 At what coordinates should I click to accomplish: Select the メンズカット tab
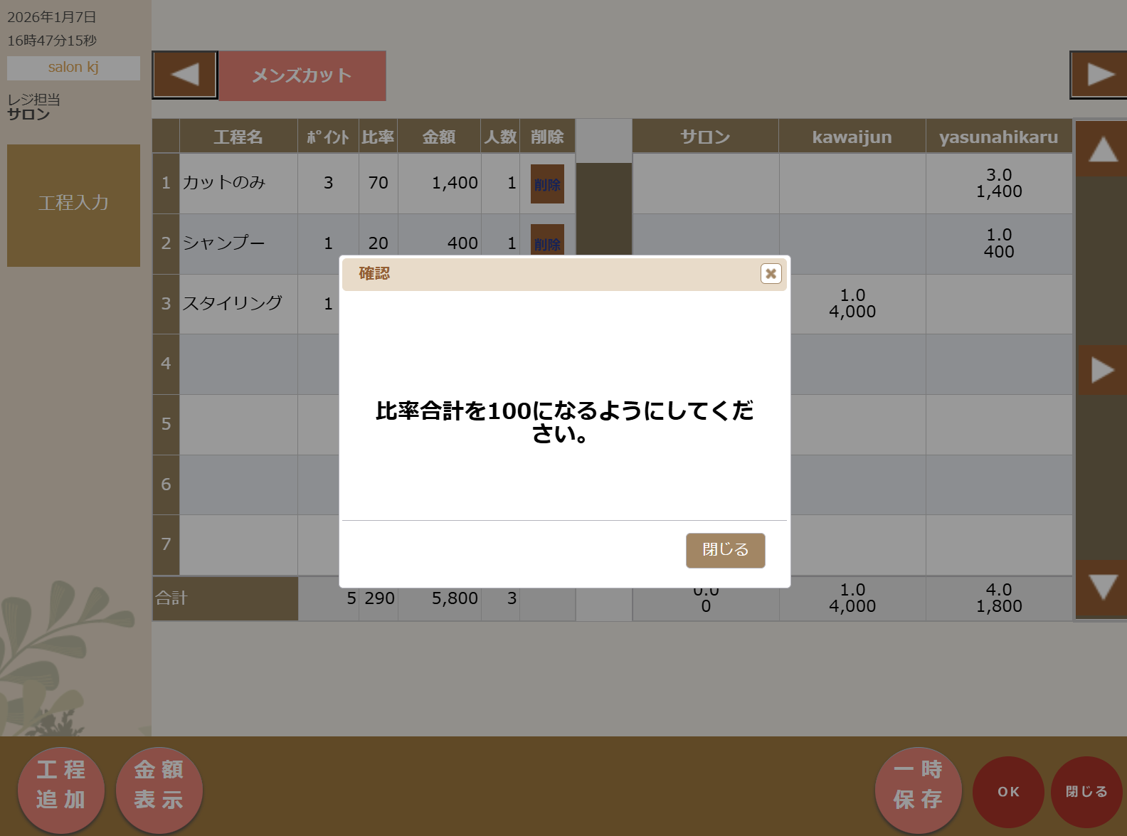[x=302, y=75]
